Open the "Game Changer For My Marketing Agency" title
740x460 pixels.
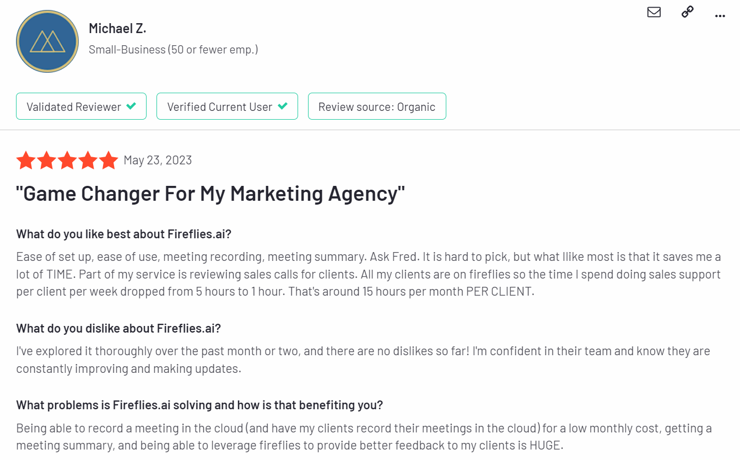point(210,194)
